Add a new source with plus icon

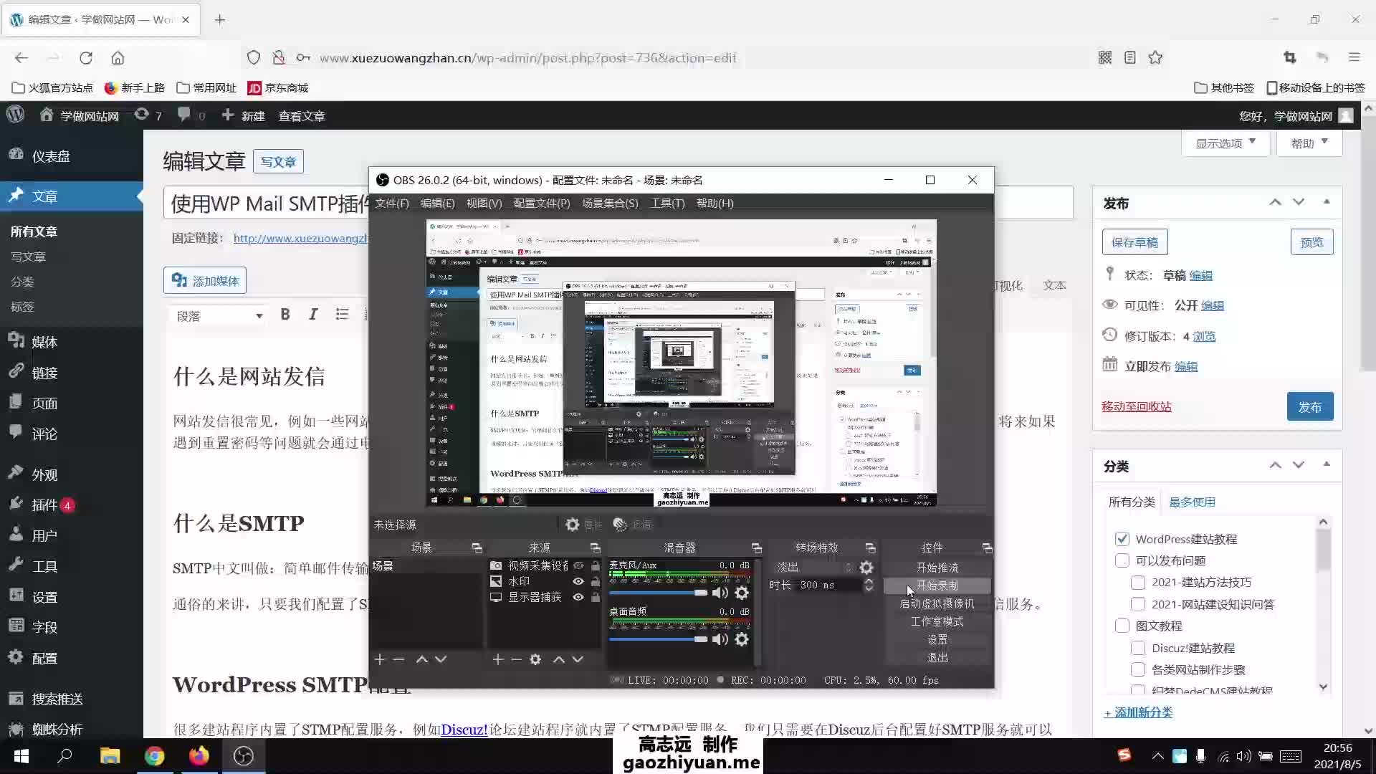(498, 659)
